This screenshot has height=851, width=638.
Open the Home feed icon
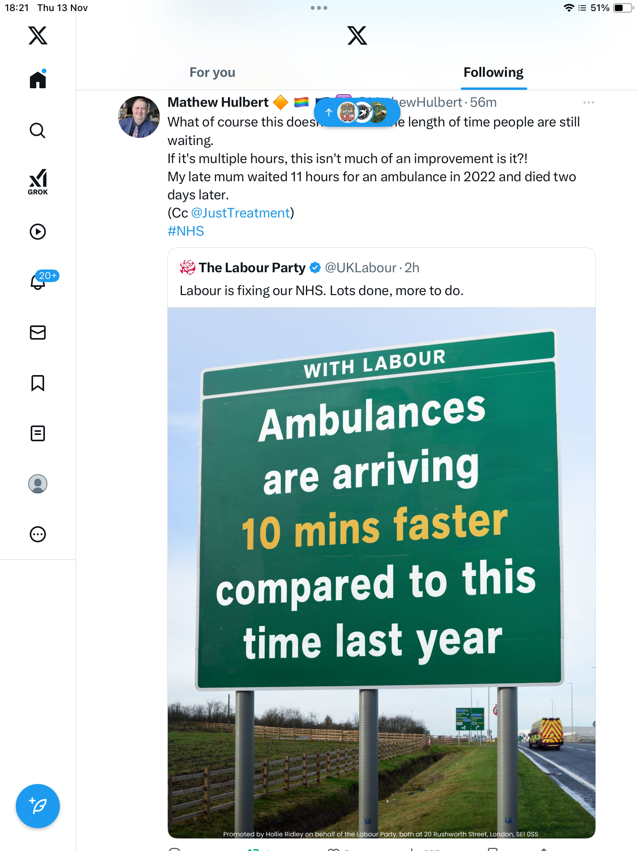pos(38,80)
